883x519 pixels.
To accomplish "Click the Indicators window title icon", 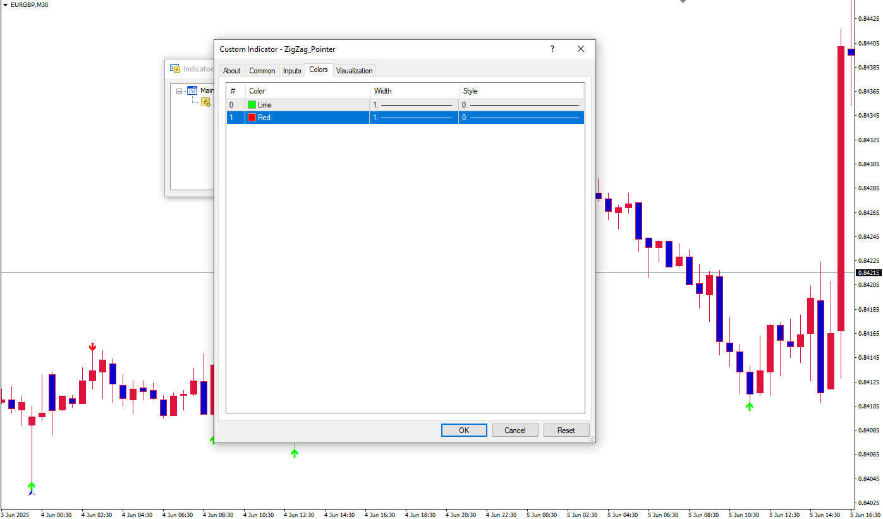I will click(175, 68).
